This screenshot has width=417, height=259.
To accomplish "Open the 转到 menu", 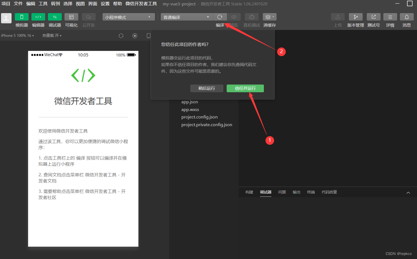I will pos(55,4).
